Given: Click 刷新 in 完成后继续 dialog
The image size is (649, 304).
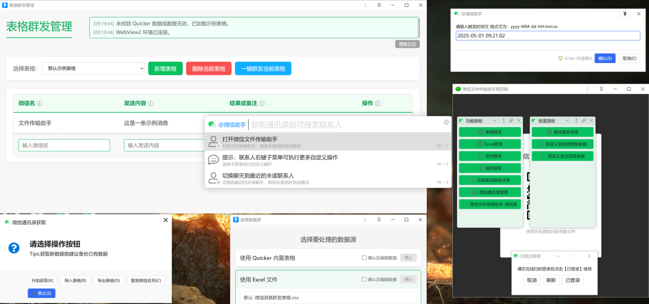Looking at the screenshot, I should click(551, 280).
